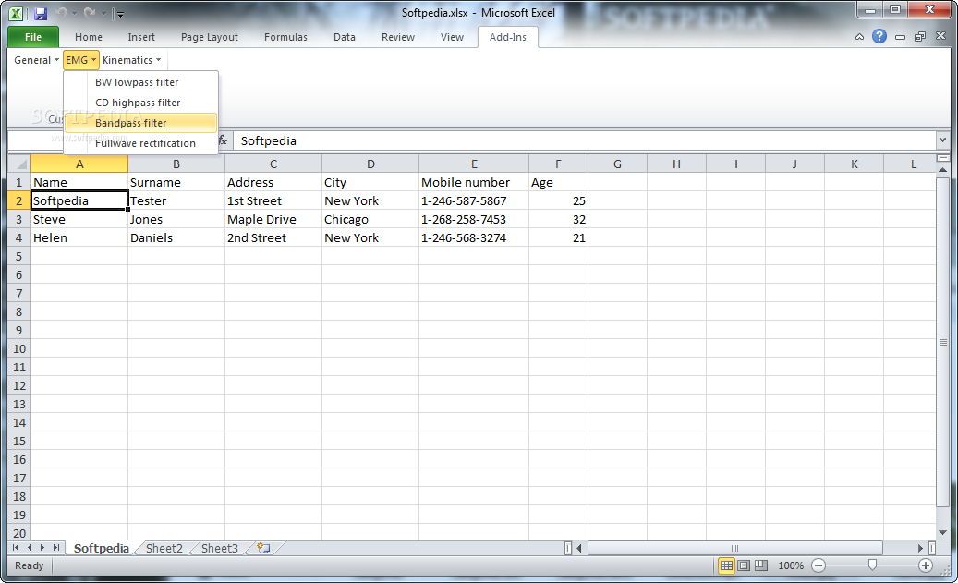Click the zoom out minus button
This screenshot has width=958, height=583.
coord(819,565)
